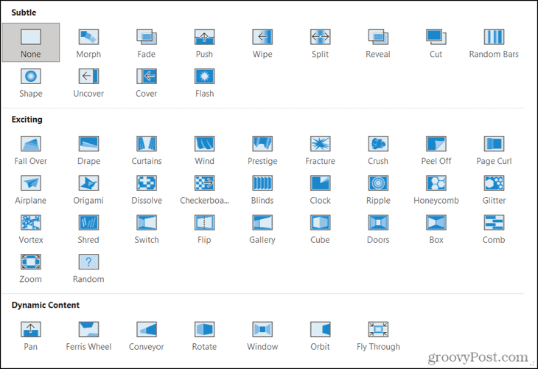Pick the Clock transition
Viewport: 538px width, 369px height.
click(320, 190)
